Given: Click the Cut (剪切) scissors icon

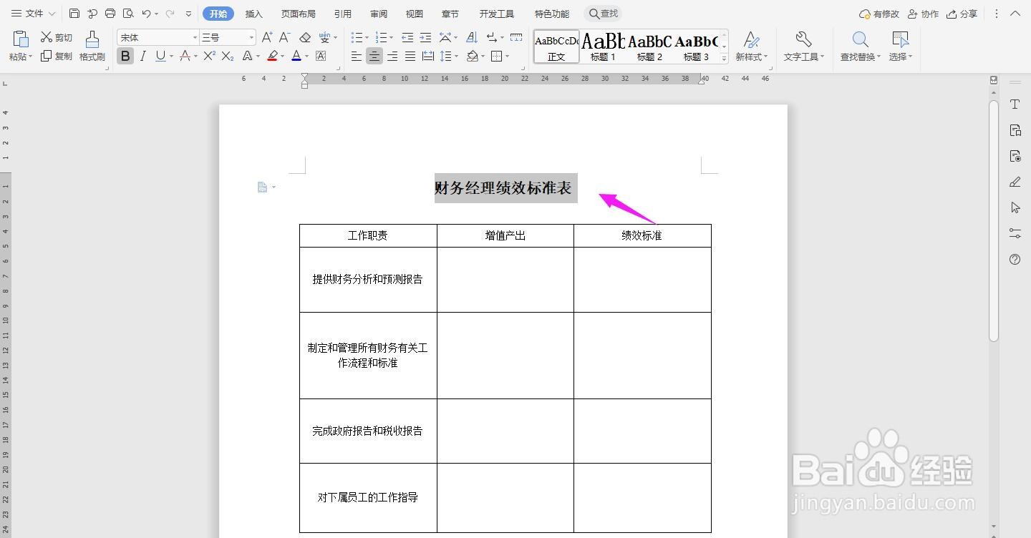Looking at the screenshot, I should click(x=47, y=37).
